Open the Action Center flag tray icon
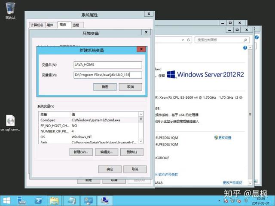 coord(226,201)
